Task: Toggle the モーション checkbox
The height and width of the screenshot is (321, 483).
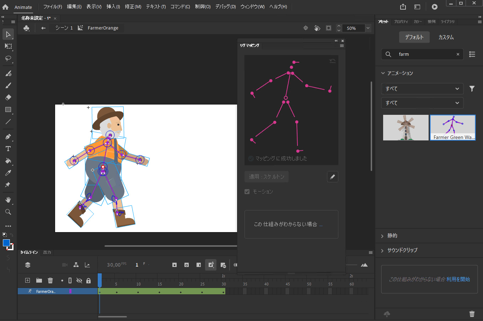Action: click(247, 192)
